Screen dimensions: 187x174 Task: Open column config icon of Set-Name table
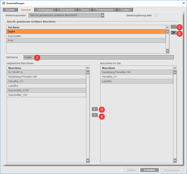(x=168, y=27)
